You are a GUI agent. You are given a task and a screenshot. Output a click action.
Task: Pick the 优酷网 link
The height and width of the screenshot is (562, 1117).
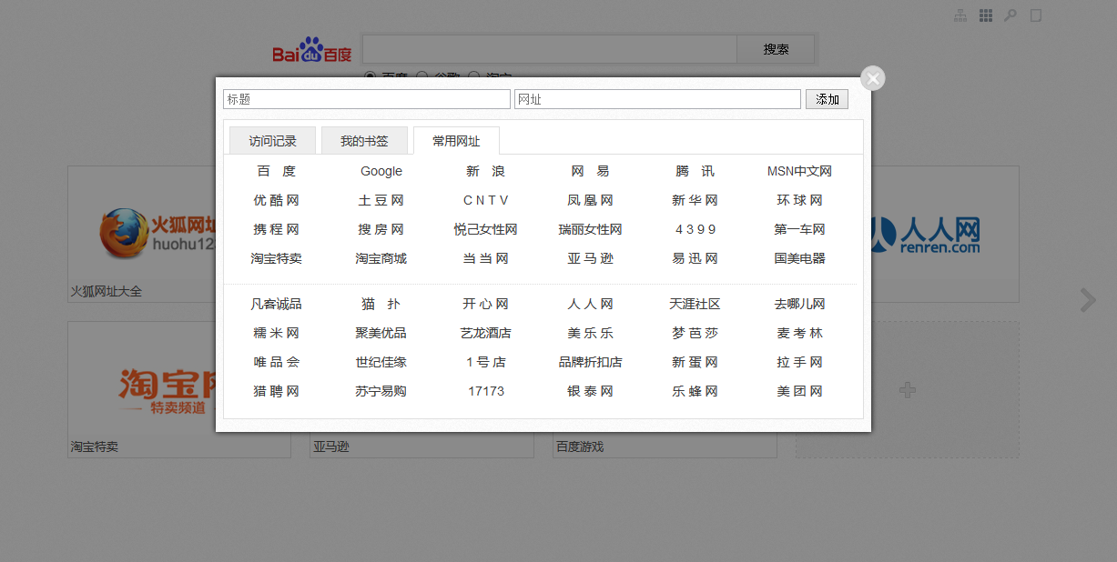click(277, 200)
